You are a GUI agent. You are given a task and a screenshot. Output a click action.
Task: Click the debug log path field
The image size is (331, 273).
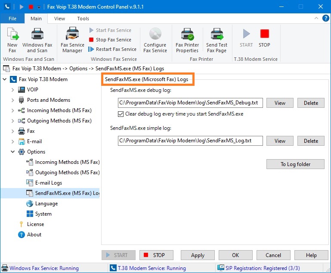click(x=190, y=103)
